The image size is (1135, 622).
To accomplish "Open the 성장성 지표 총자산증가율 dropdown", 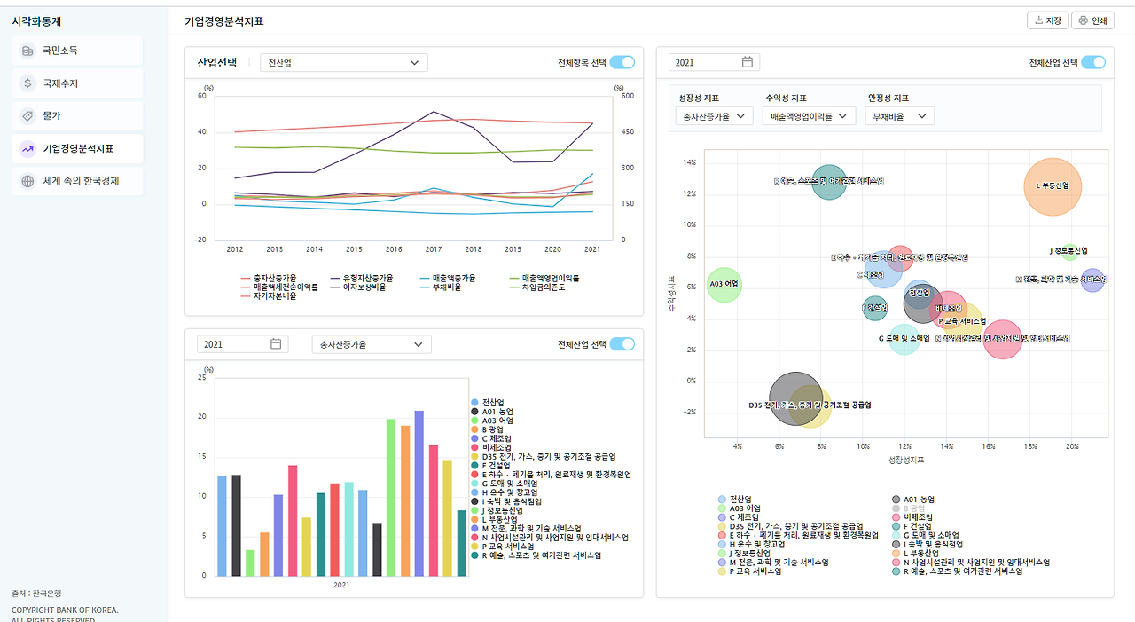I will click(x=714, y=116).
